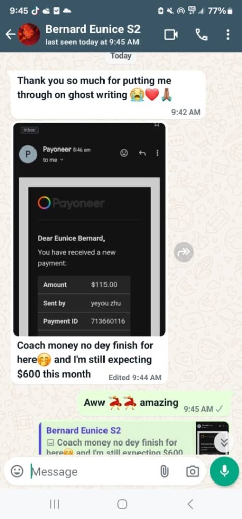Image resolution: width=242 pixels, height=519 pixels.
Task: Tap the Android home navigation button
Action: pos(122,504)
